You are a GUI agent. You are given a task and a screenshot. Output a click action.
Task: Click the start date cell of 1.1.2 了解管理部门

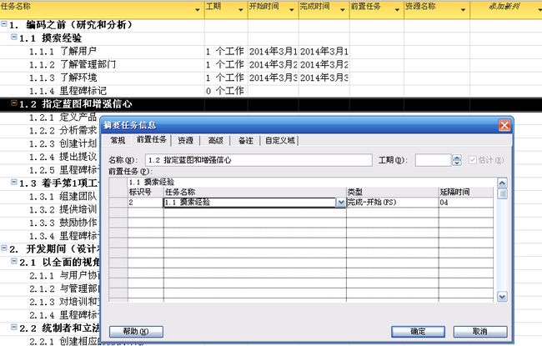click(x=273, y=65)
